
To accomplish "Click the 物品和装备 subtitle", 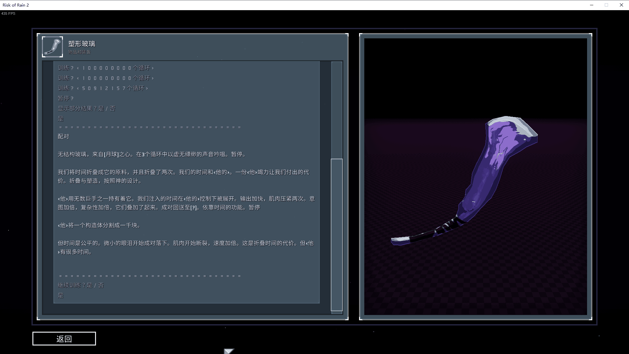I will tap(79, 52).
